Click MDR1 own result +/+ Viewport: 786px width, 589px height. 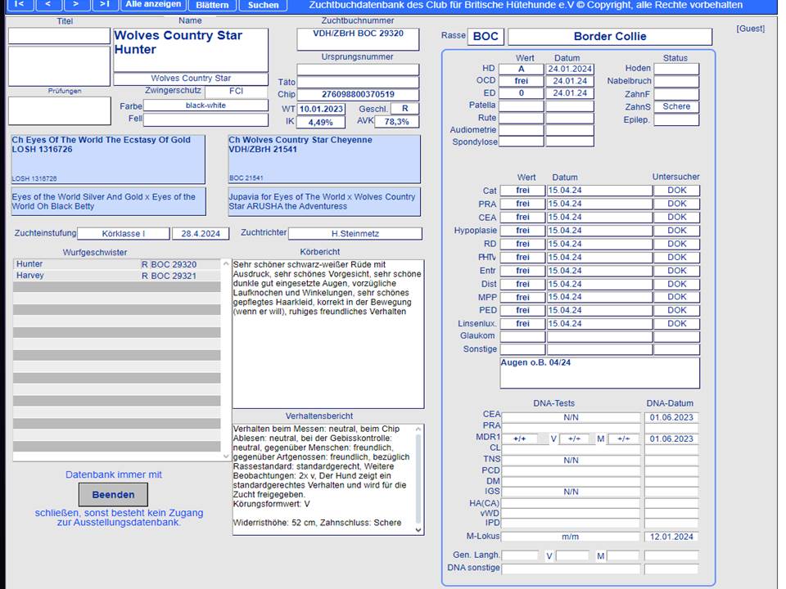pyautogui.click(x=520, y=438)
